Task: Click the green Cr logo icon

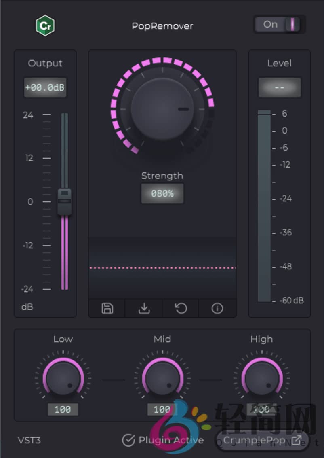Action: coord(45,26)
